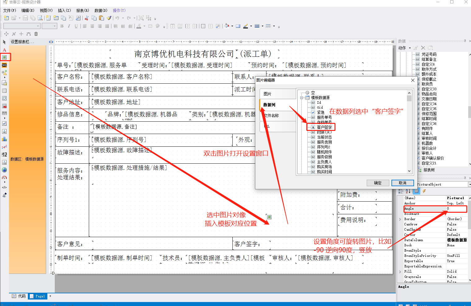Select the Chart object tool

point(4,139)
